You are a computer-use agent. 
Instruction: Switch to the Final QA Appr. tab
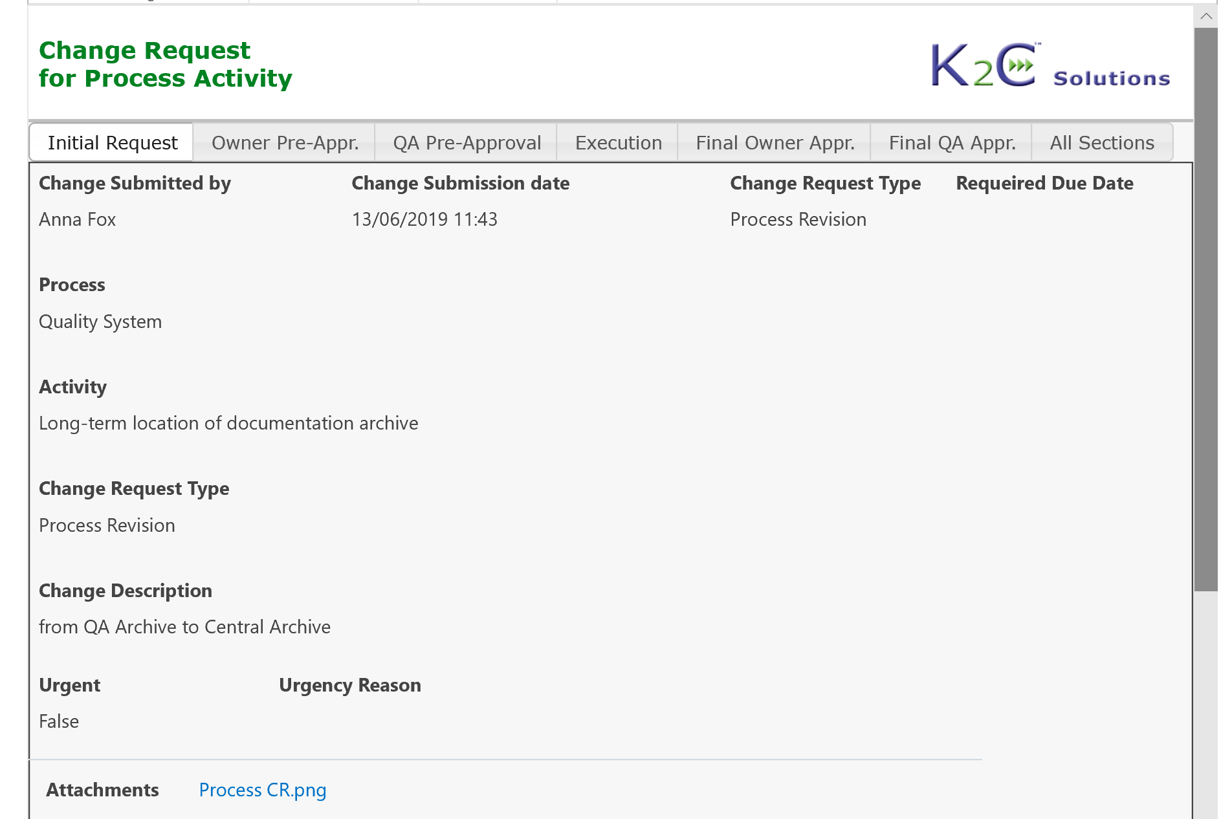[x=952, y=142]
